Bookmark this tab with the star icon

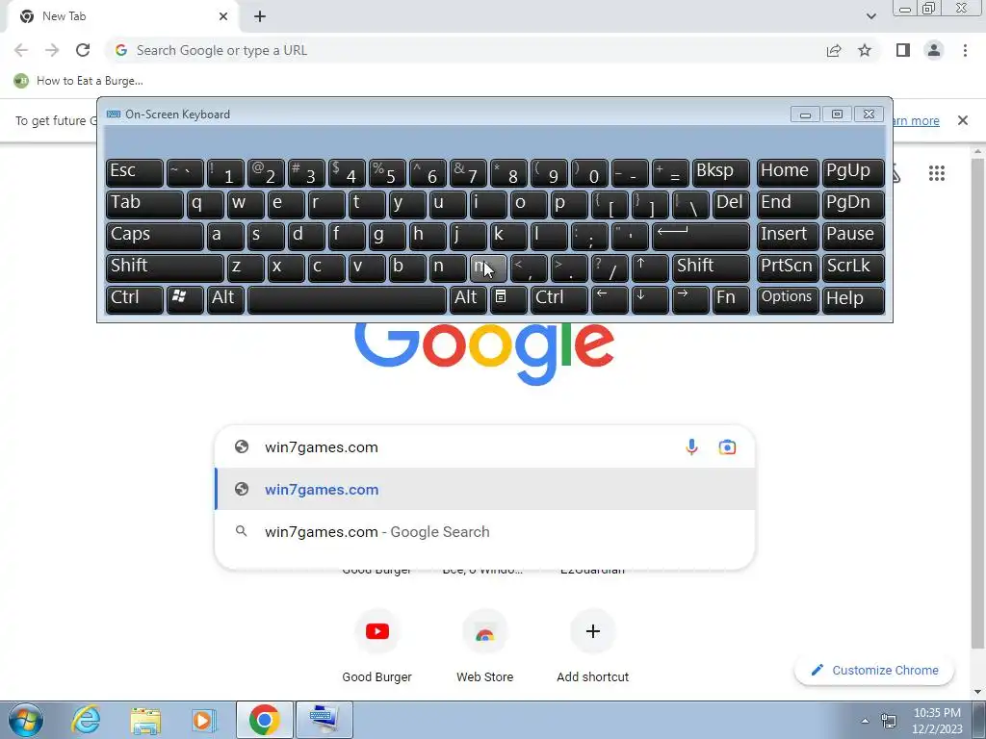tap(865, 50)
